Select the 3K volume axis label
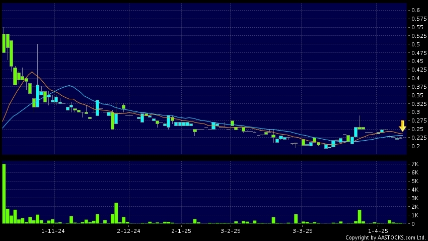 (415, 198)
